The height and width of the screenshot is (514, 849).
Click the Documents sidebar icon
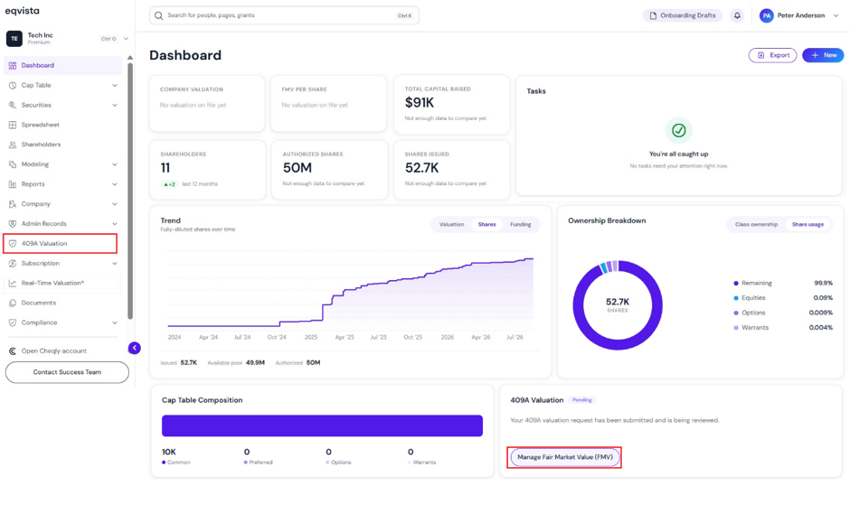13,303
